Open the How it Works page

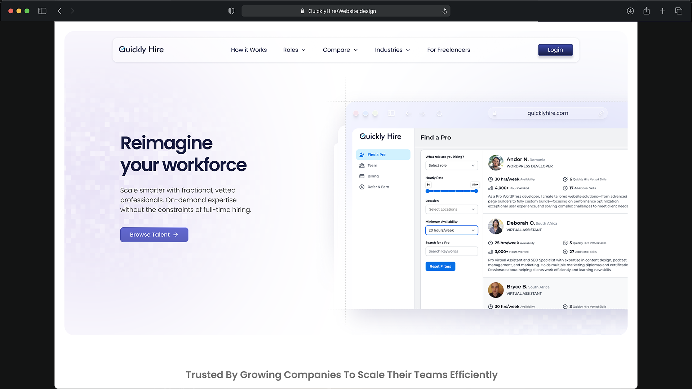click(249, 50)
